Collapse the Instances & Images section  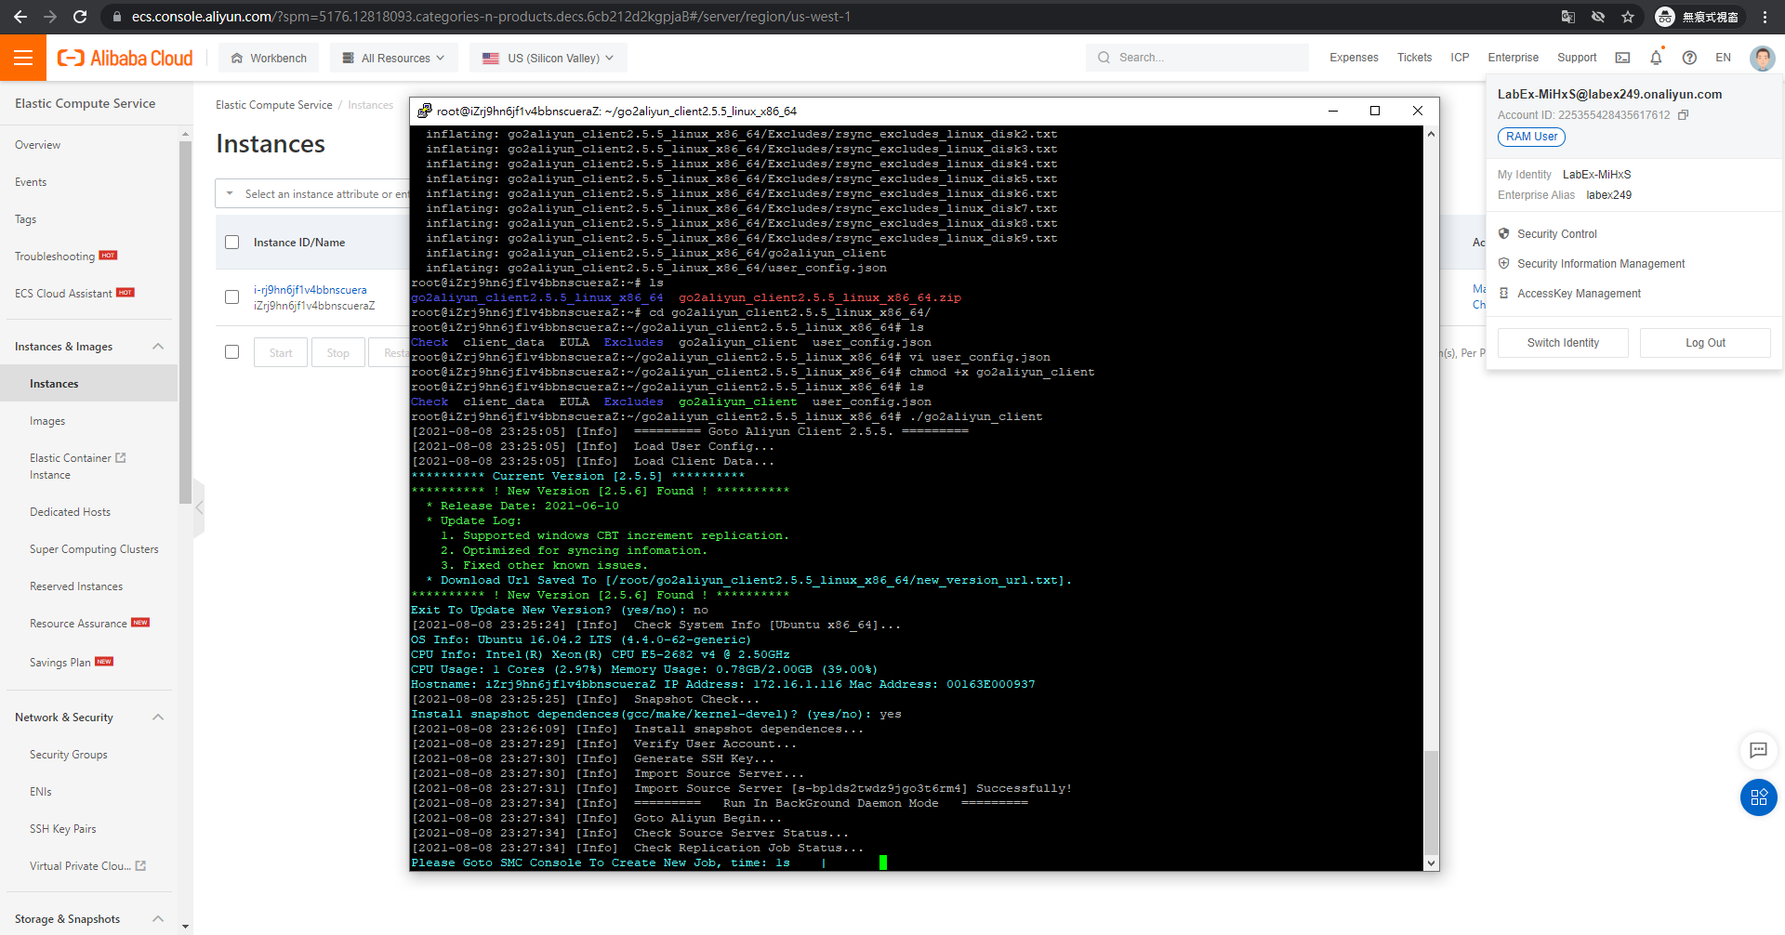tap(158, 347)
